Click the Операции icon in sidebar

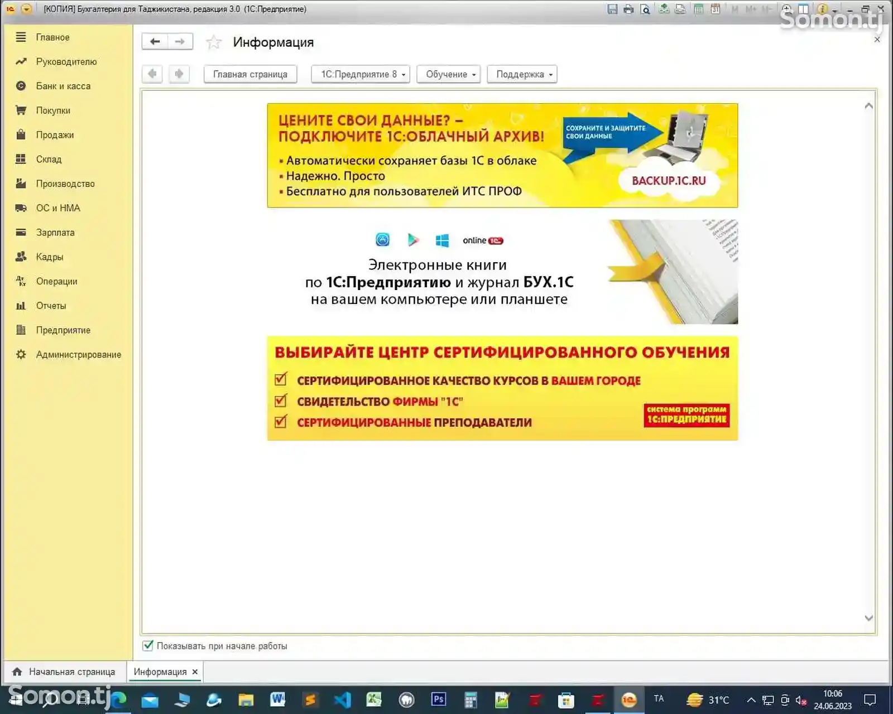(x=21, y=281)
